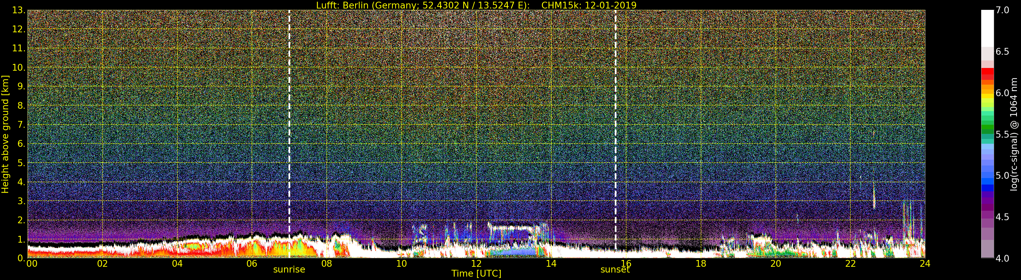The height and width of the screenshot is (280, 1021).
Task: Click the 'Height above ground [km]' axis label
Action: click(x=5, y=134)
